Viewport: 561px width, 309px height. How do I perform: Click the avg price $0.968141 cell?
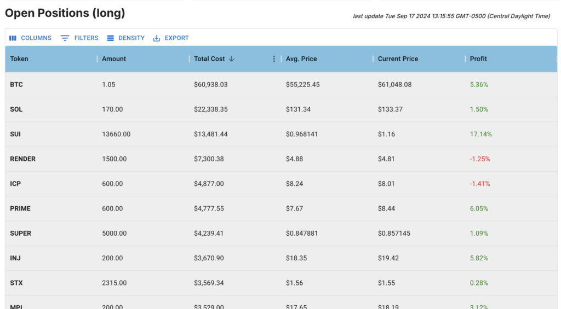coord(327,134)
